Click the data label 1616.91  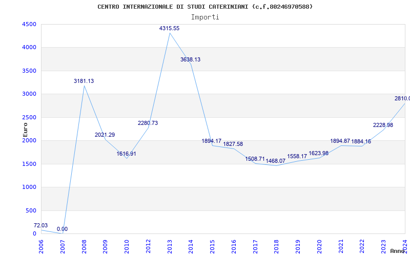(x=126, y=154)
